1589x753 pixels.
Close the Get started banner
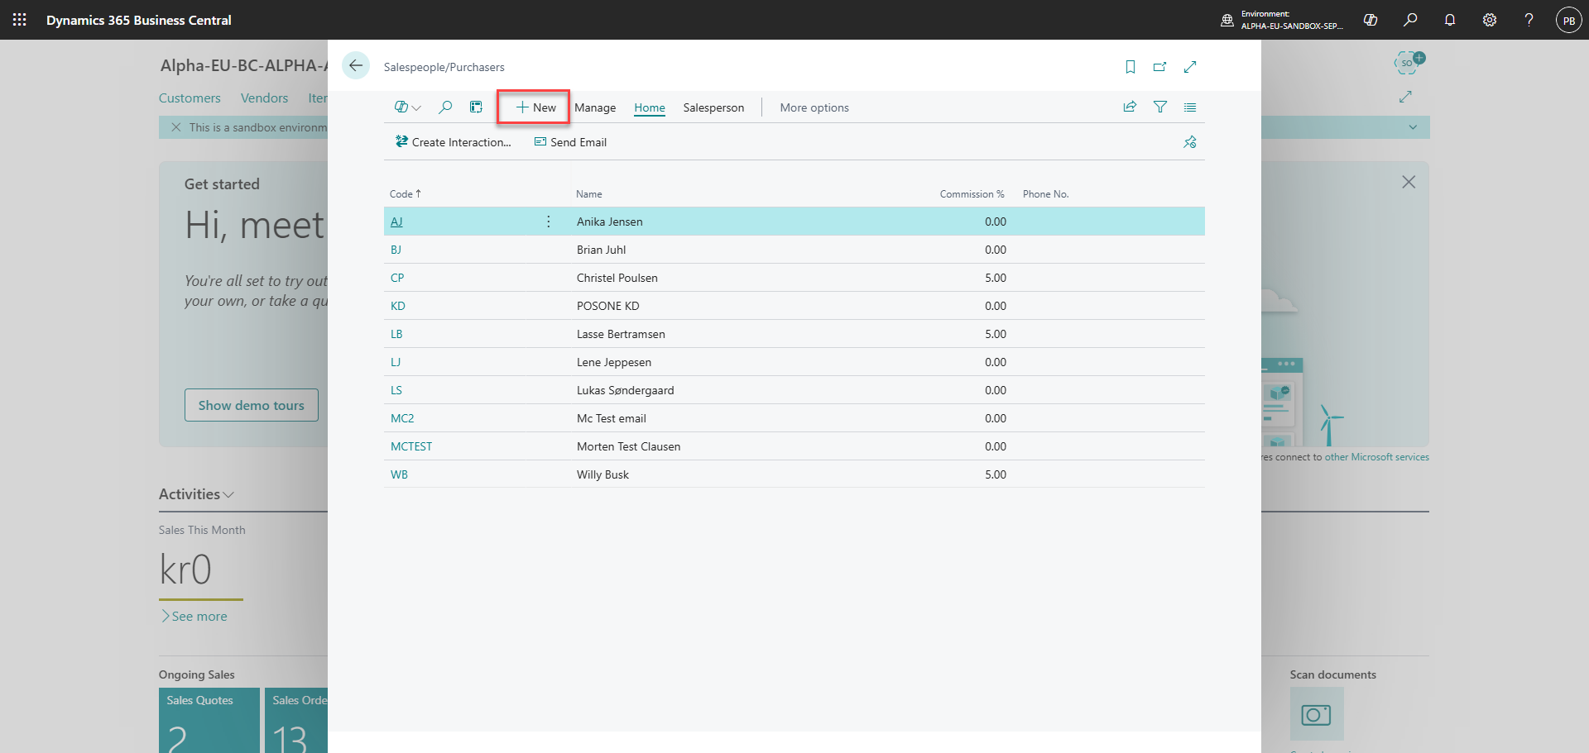1409,182
